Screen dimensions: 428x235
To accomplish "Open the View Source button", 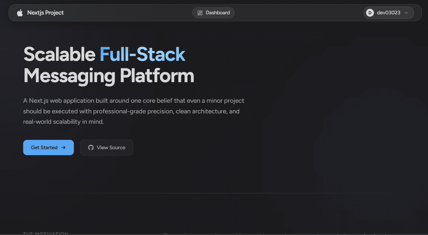I will point(107,147).
